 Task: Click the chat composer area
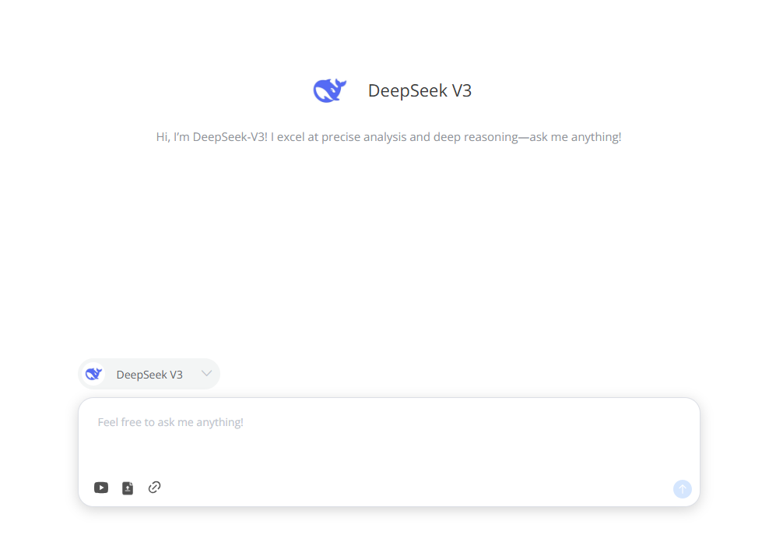(389, 444)
